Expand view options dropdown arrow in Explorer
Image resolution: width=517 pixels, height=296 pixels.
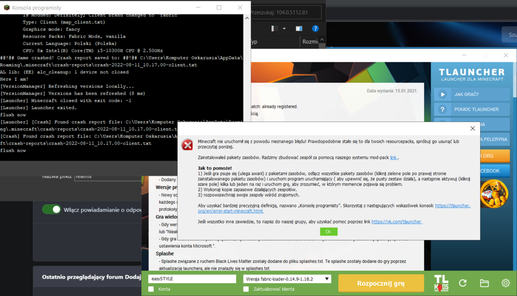tap(284, 29)
